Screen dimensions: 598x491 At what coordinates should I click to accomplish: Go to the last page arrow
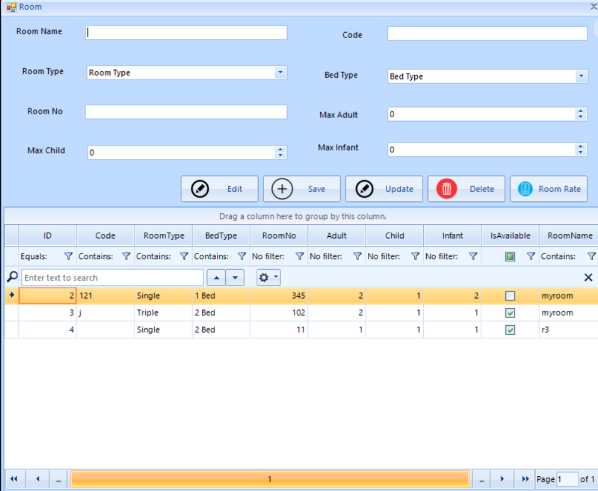coord(525,479)
